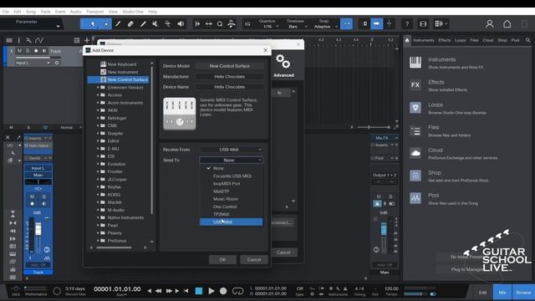Click the Record button in transport
The image size is (535, 301).
pyautogui.click(x=223, y=291)
